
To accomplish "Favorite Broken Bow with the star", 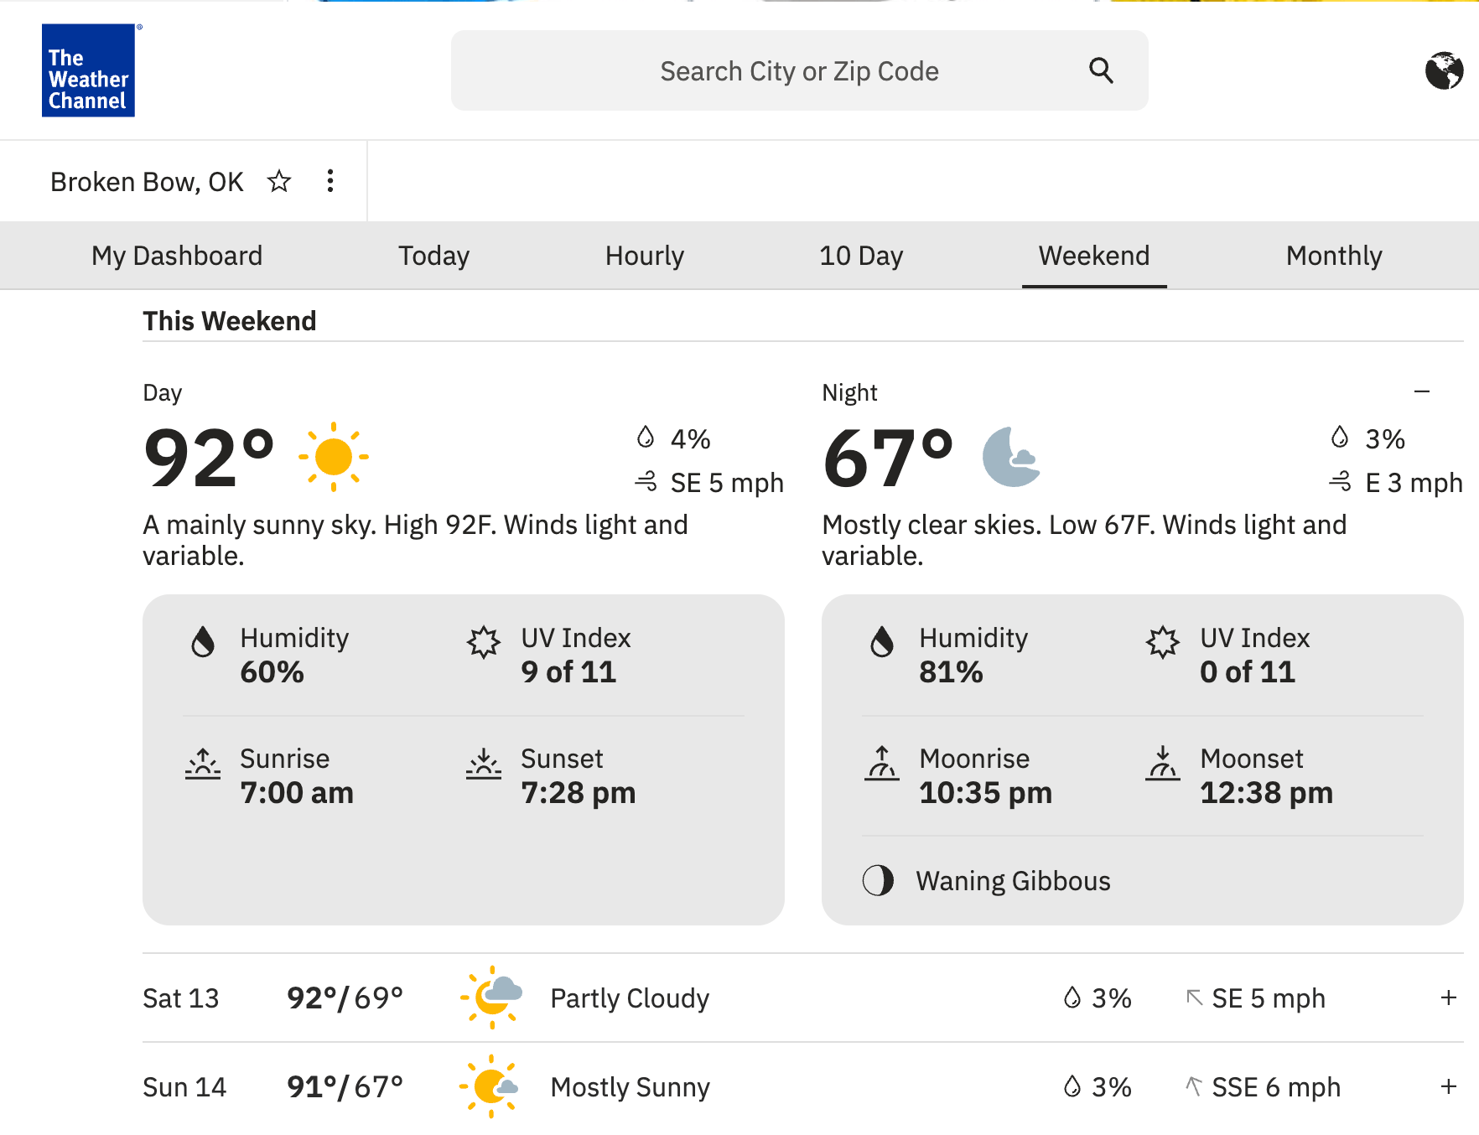I will 279,181.
